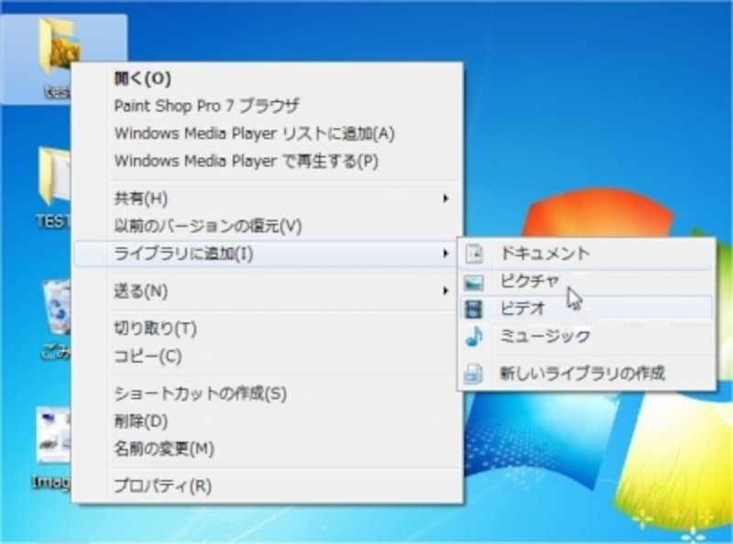The width and height of the screenshot is (733, 544).
Task: Choose プロパティ(R) from the context menu
Action: [268, 486]
